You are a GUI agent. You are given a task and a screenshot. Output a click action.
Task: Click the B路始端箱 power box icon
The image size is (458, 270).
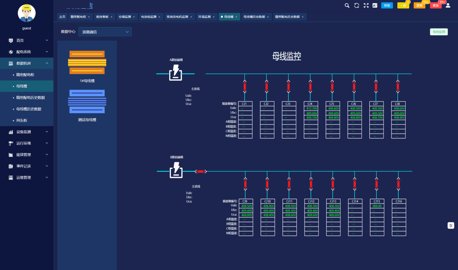(176, 171)
